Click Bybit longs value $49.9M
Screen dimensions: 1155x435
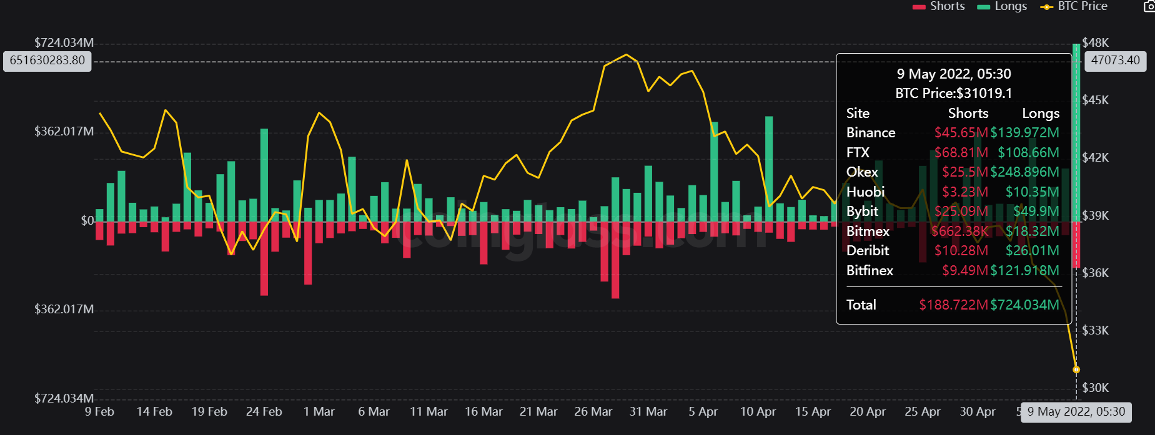click(1036, 211)
